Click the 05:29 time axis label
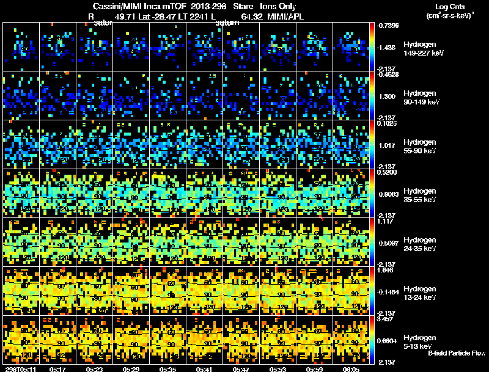 click(x=131, y=370)
